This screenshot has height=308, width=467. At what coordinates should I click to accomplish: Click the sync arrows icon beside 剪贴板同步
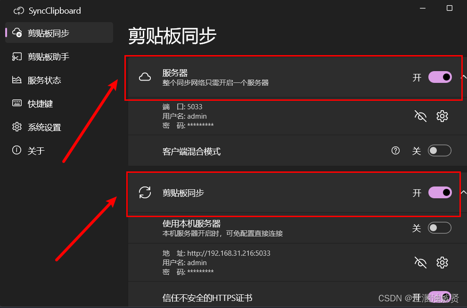click(x=145, y=193)
